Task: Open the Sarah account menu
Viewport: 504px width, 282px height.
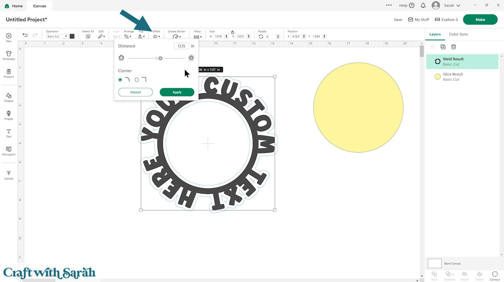Action: (446, 5)
